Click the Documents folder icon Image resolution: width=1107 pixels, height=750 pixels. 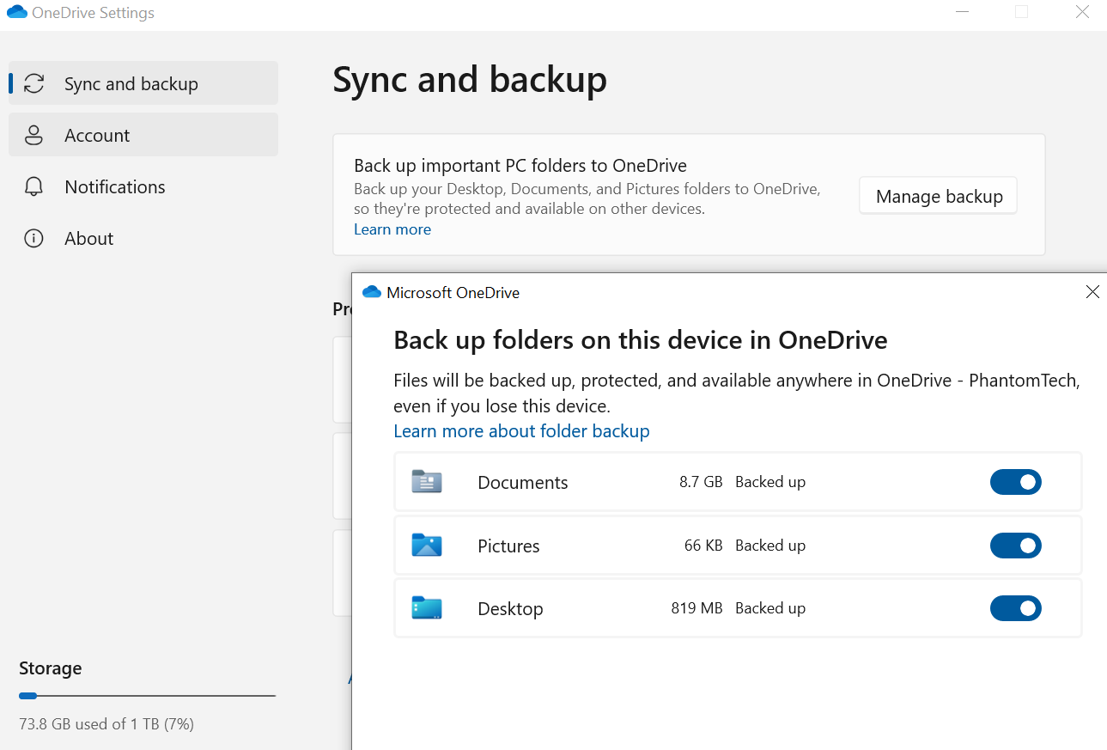(427, 482)
